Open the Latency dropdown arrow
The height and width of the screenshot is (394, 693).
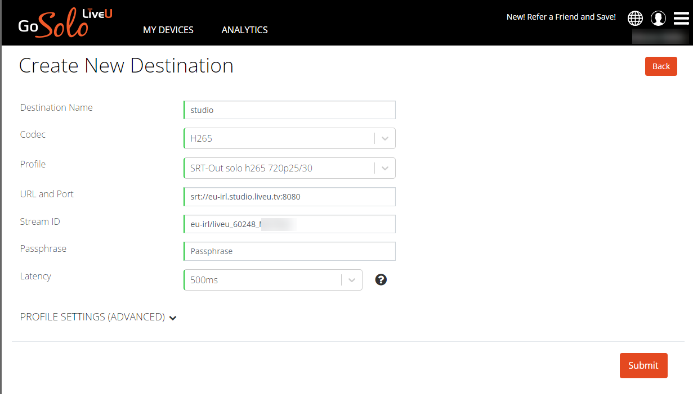pyautogui.click(x=352, y=280)
